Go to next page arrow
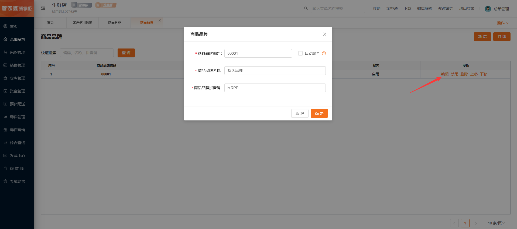Image resolution: width=517 pixels, height=229 pixels. (476, 223)
